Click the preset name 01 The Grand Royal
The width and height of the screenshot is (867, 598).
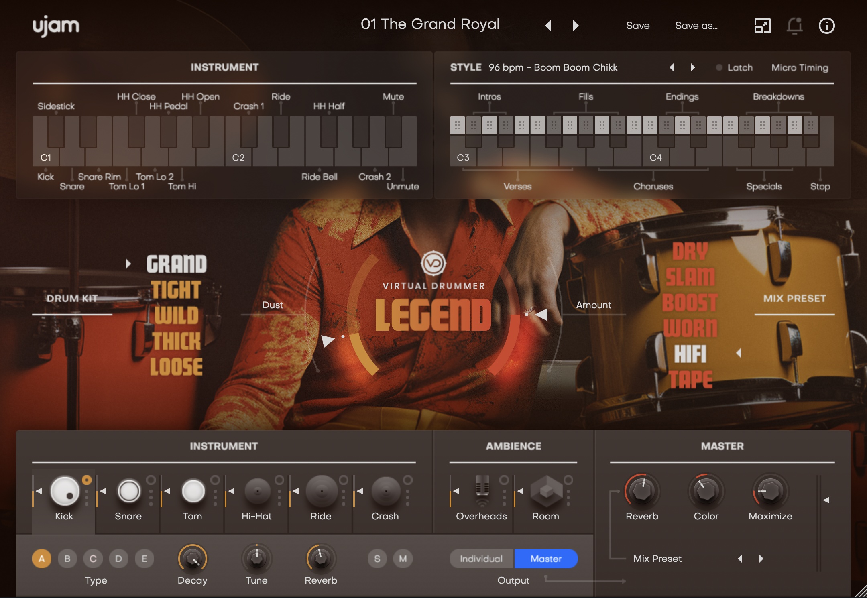431,24
